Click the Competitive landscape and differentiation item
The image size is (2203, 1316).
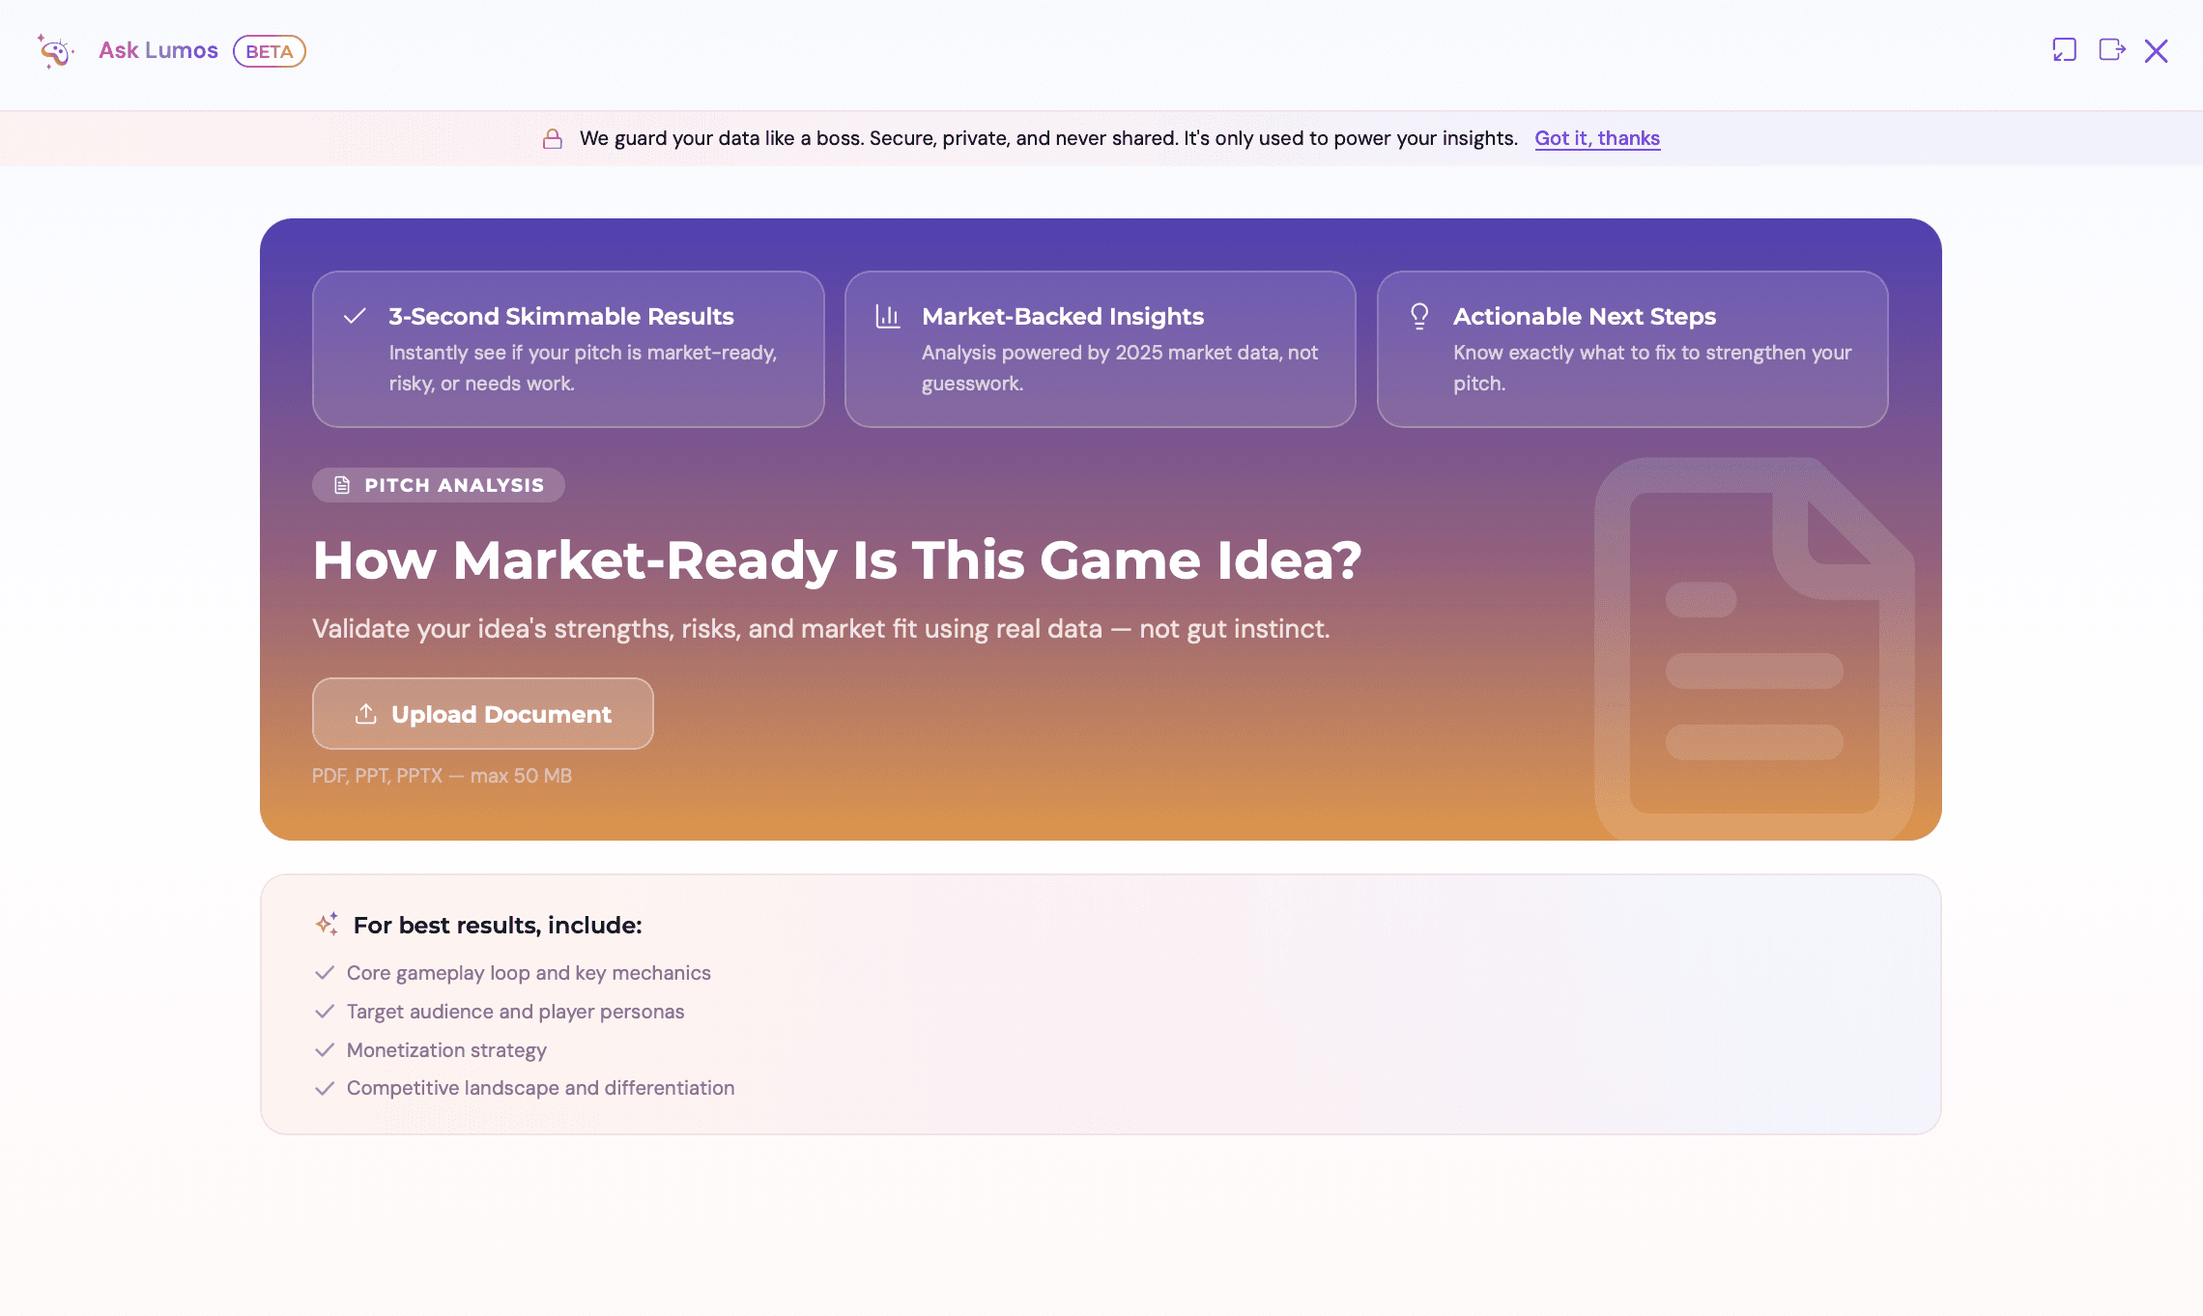[540, 1088]
